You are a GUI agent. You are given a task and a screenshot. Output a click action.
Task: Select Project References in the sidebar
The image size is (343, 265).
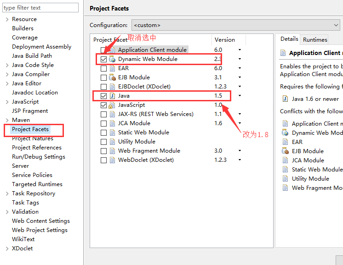37,148
